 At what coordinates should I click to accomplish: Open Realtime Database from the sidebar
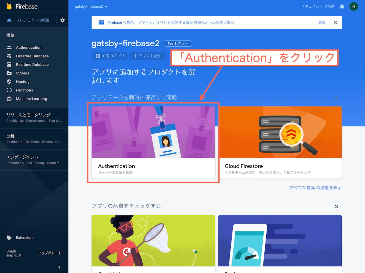point(32,65)
